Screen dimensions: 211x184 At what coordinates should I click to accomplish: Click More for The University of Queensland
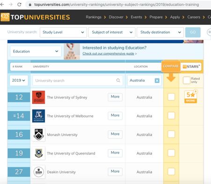(115, 153)
